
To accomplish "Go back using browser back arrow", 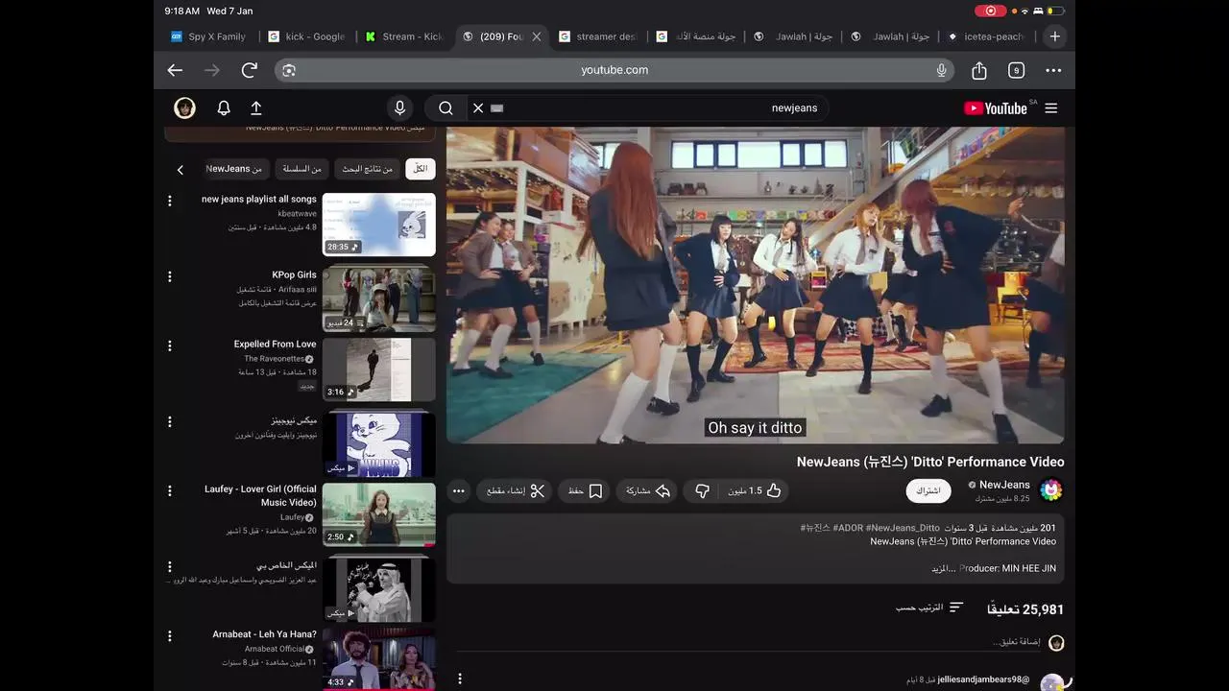I will tap(175, 70).
